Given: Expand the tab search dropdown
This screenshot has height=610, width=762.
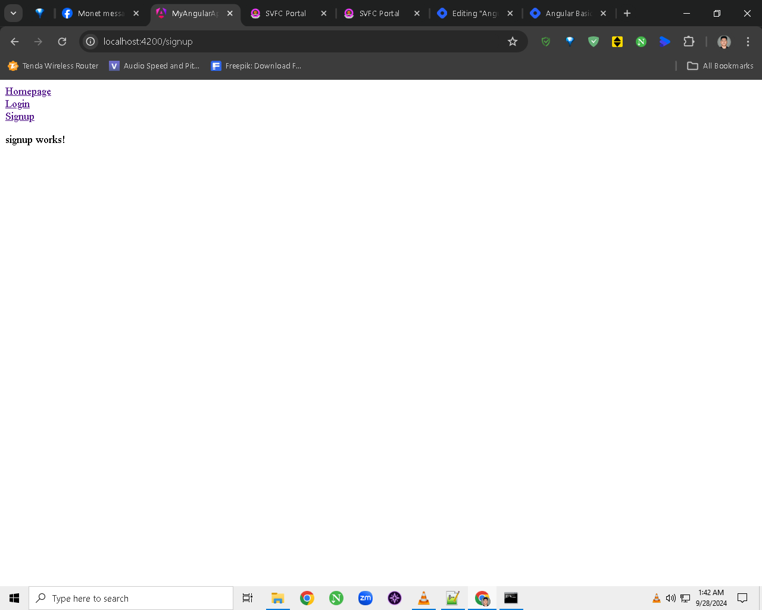Looking at the screenshot, I should point(13,13).
